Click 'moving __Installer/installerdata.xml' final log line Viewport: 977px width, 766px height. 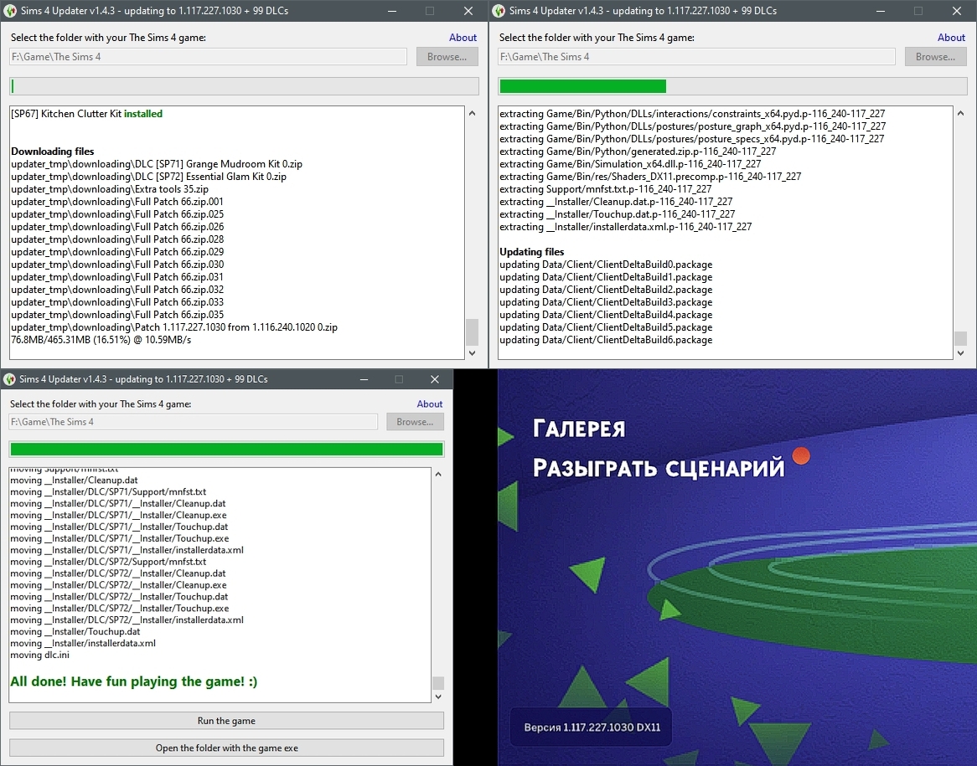(x=83, y=643)
